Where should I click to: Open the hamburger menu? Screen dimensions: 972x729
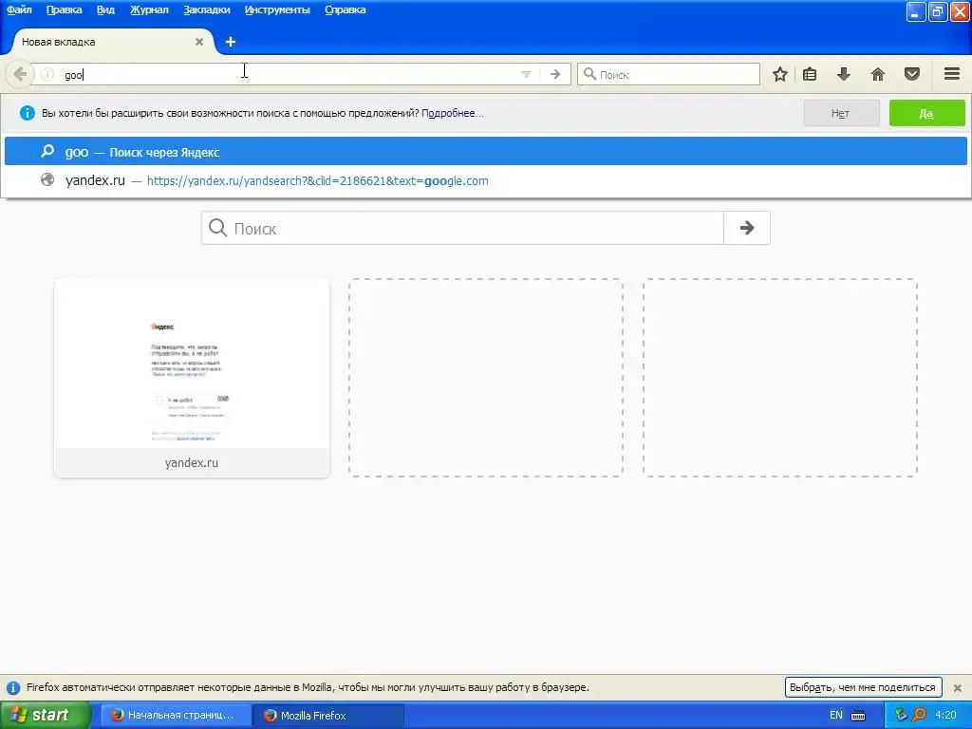[952, 74]
